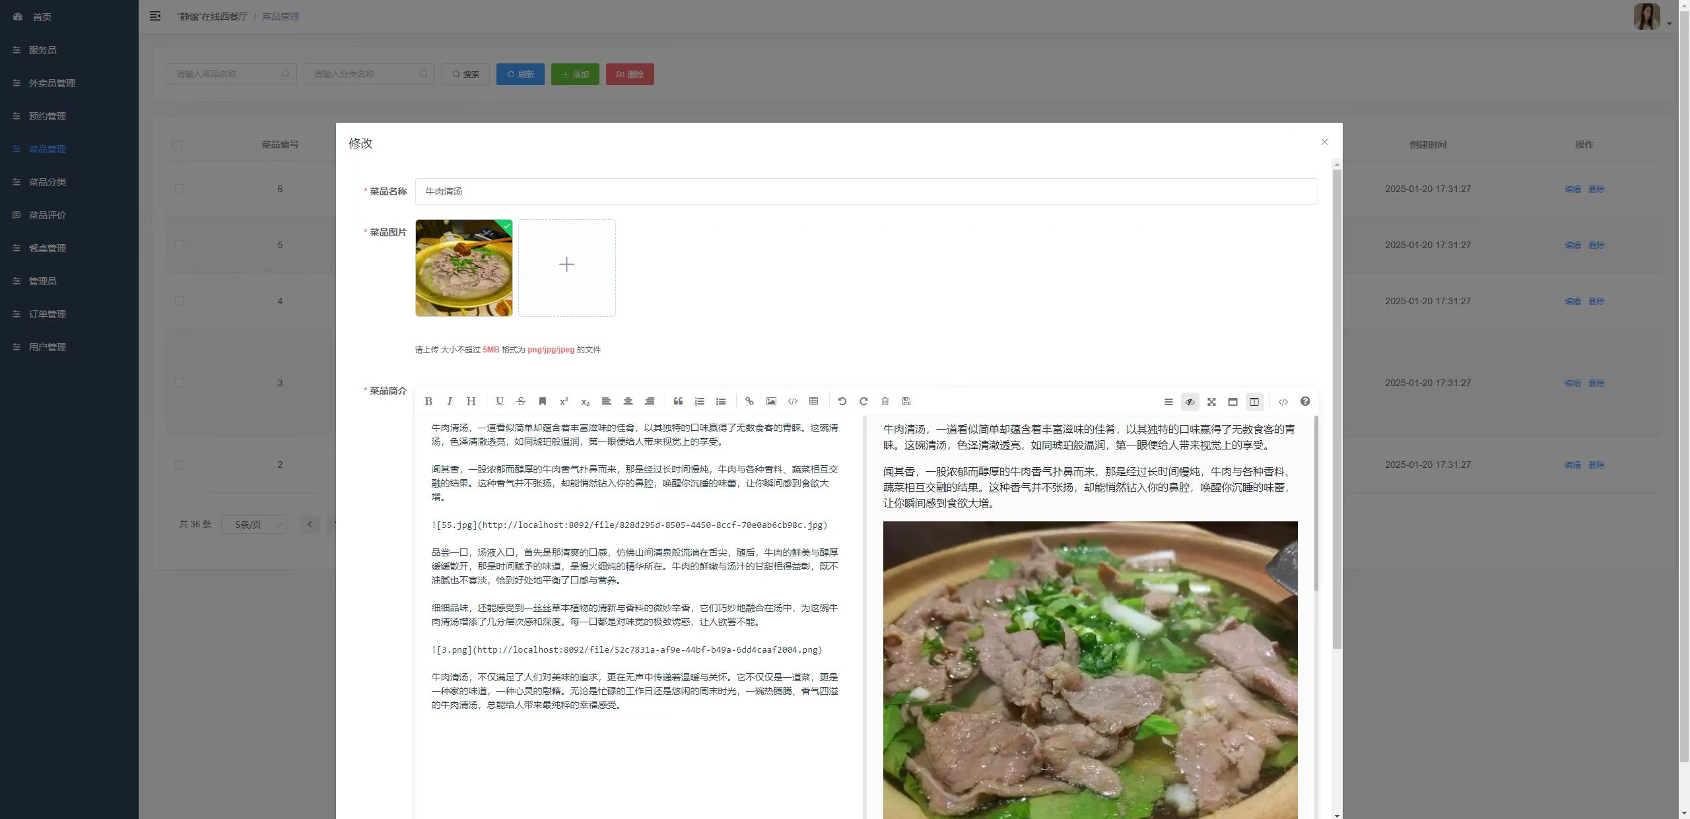This screenshot has height=819, width=1690.
Task: Toggle bold formatting in editor toolbar
Action: coord(428,401)
